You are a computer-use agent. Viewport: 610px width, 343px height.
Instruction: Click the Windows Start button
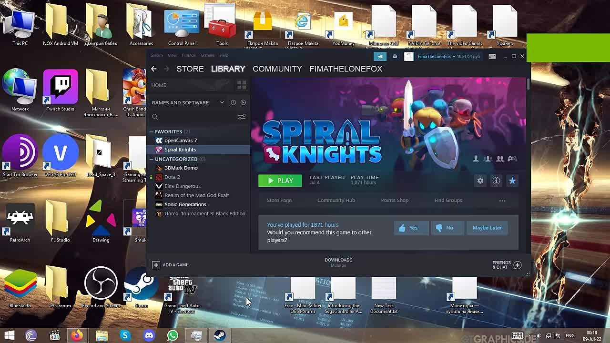pyautogui.click(x=9, y=335)
